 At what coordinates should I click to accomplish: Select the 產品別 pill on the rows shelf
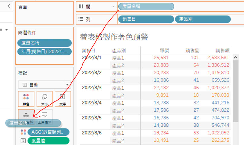(x=203, y=19)
